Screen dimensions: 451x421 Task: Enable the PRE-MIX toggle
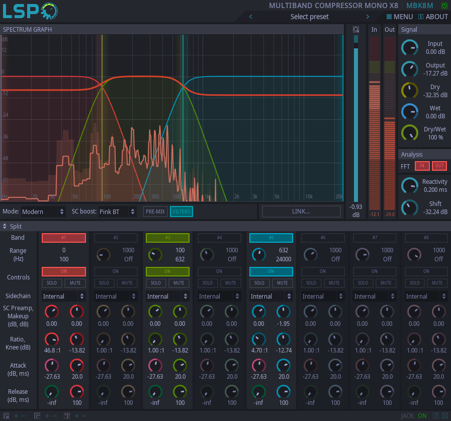(x=155, y=212)
